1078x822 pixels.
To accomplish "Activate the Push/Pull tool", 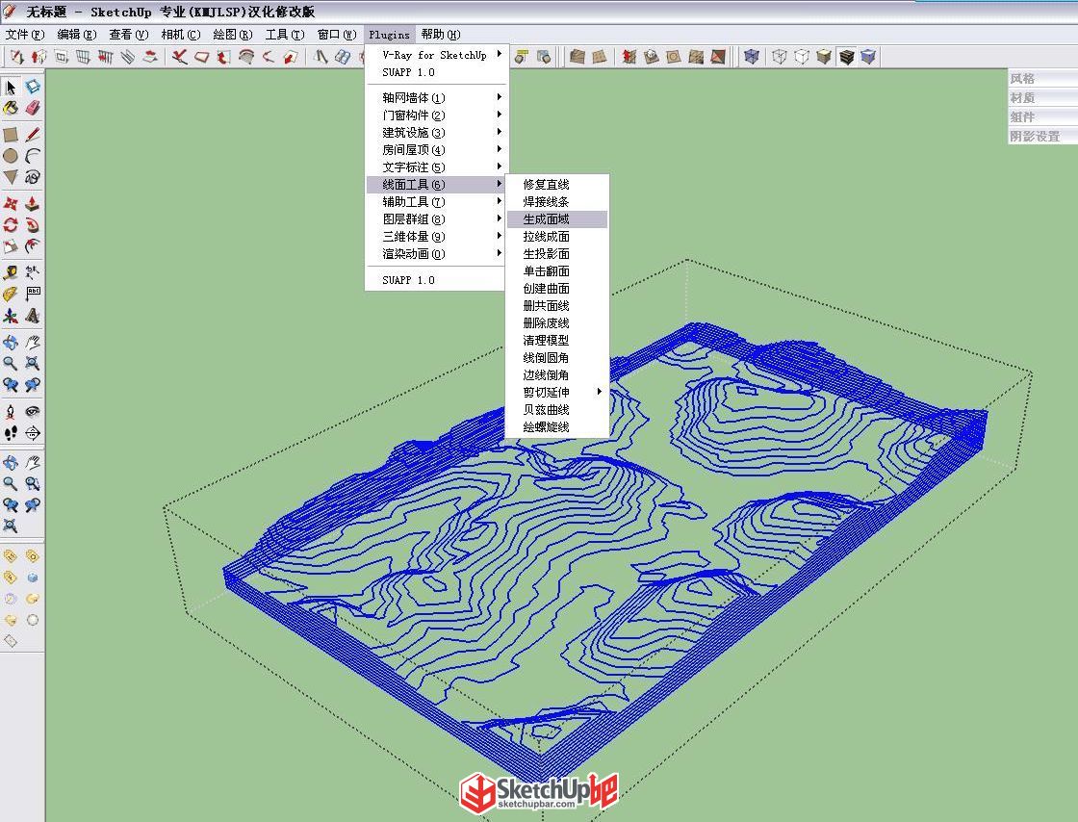I will tap(33, 203).
